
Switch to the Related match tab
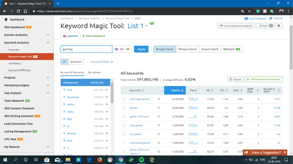tap(231, 49)
